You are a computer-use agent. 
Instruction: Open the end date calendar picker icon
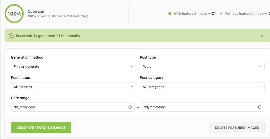[x=260, y=107]
